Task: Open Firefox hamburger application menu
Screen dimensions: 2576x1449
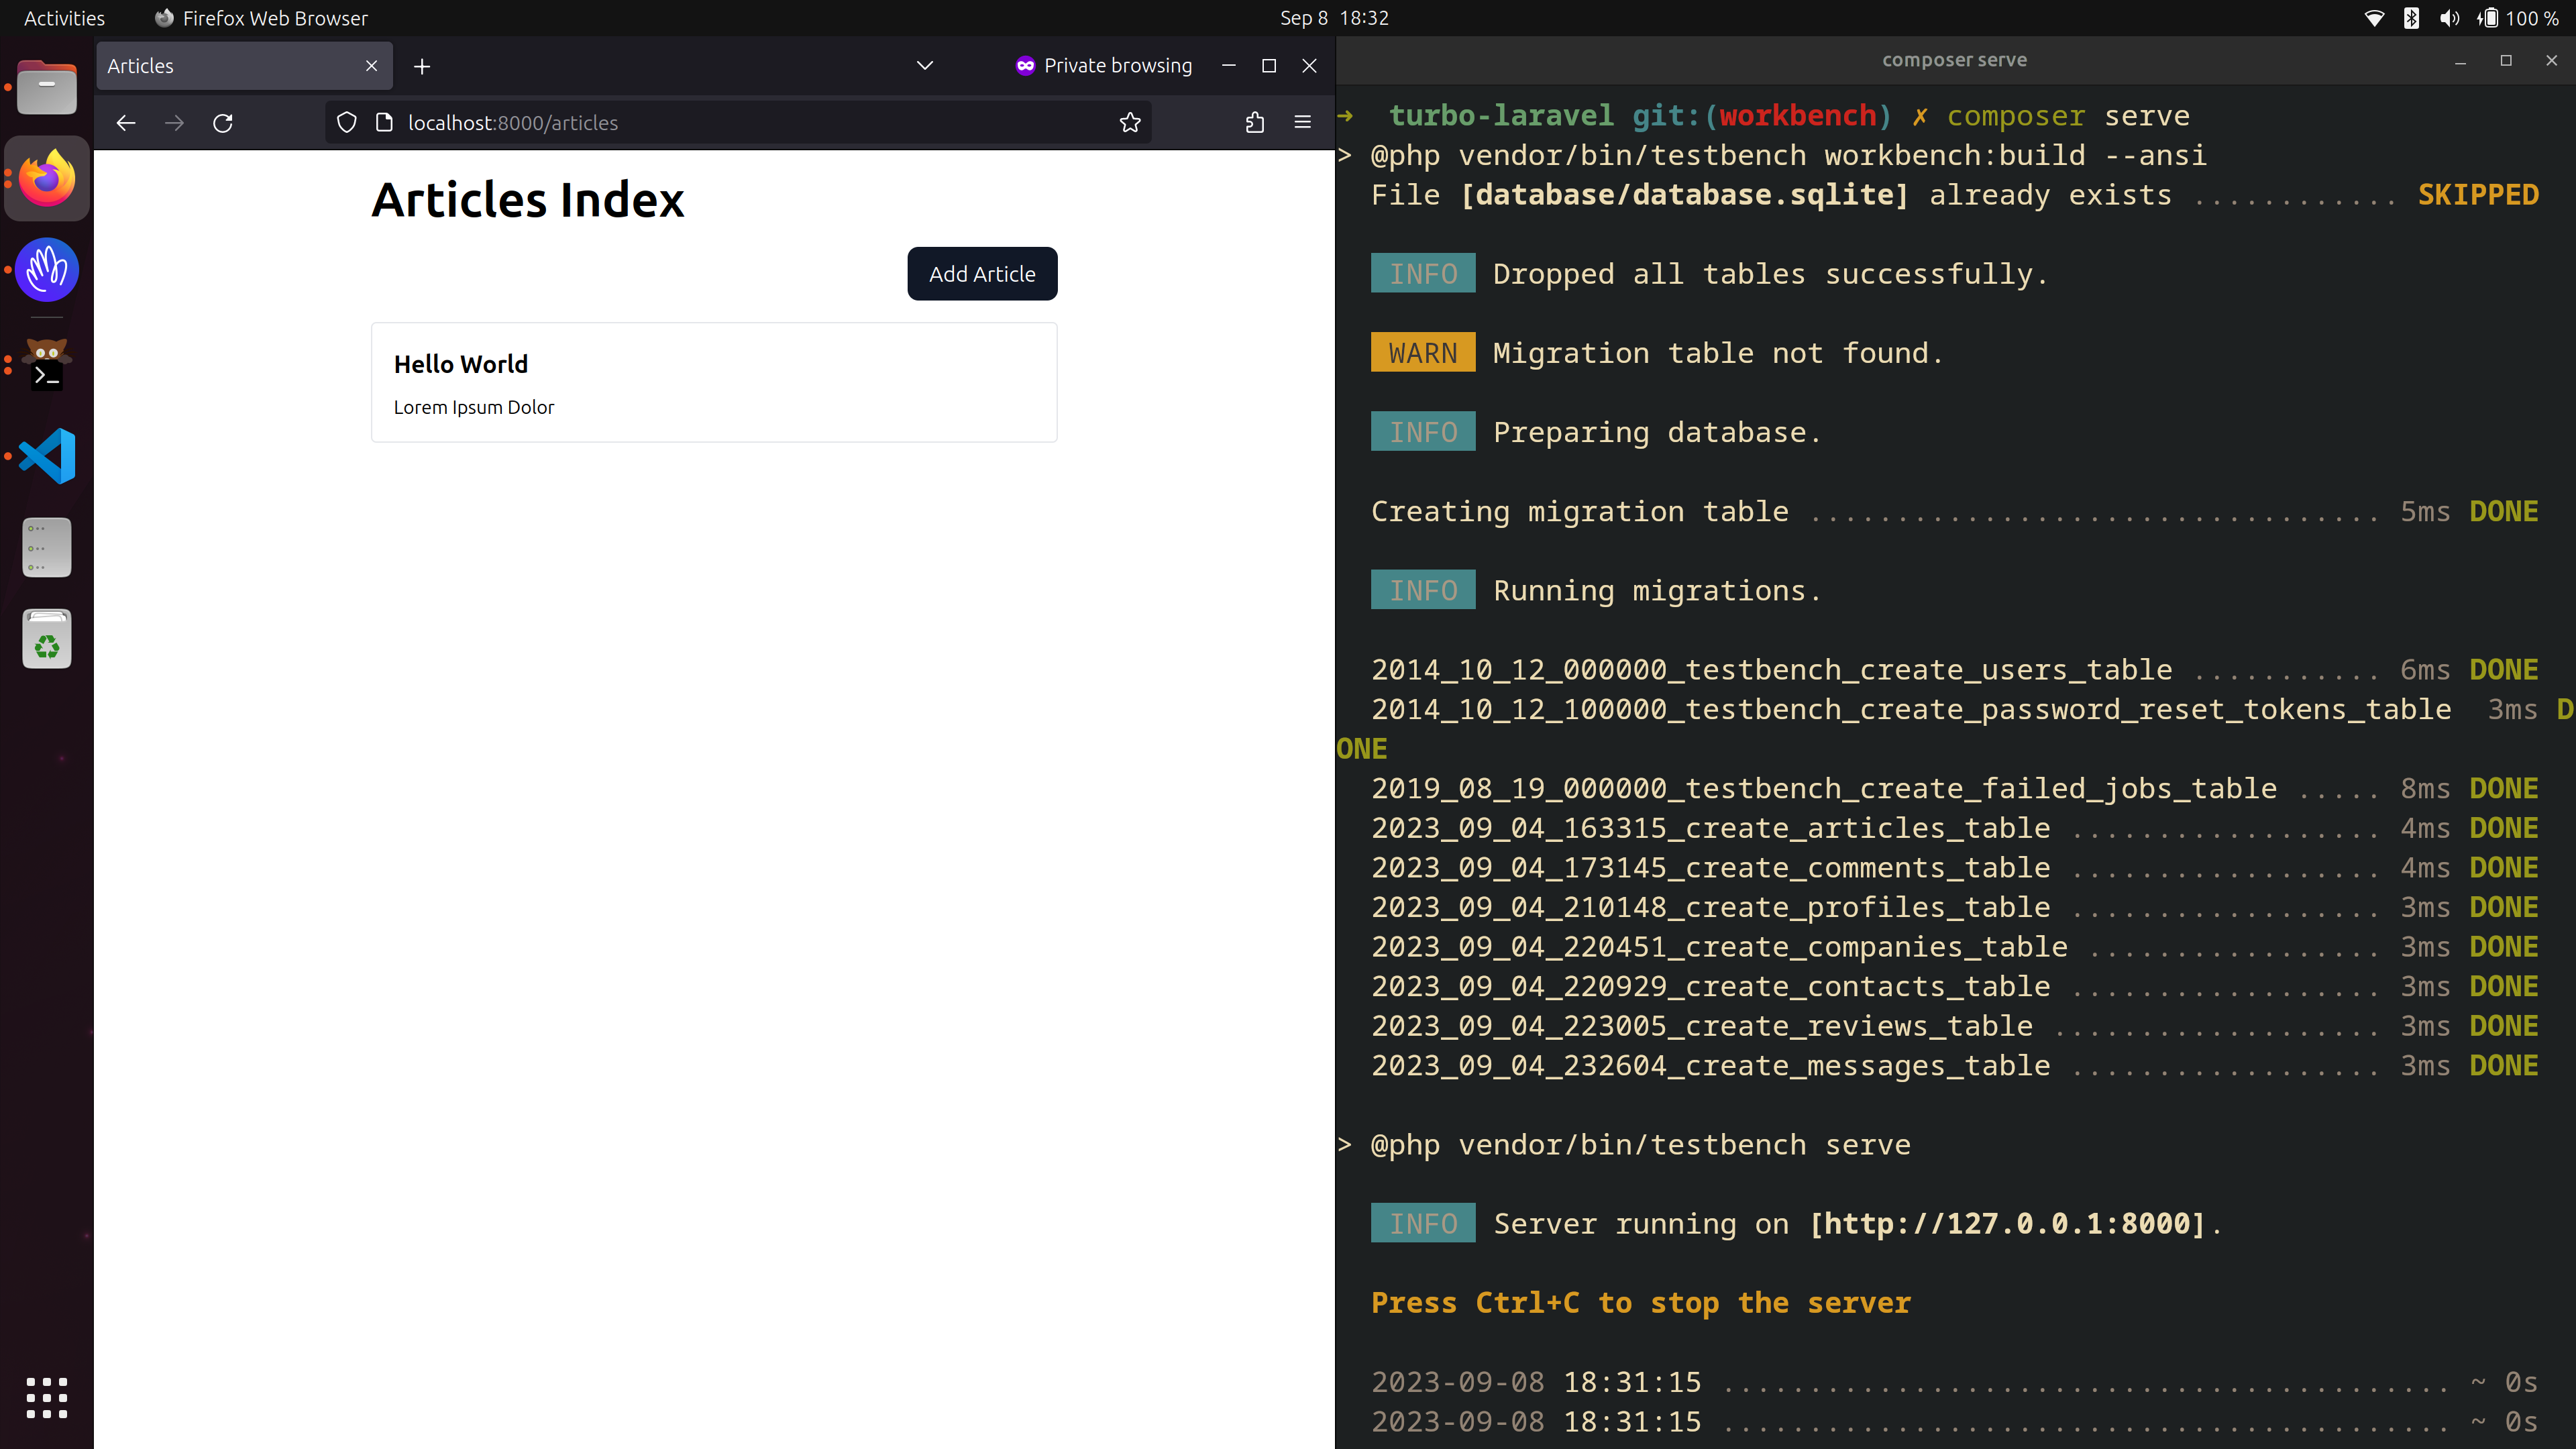Action: click(1302, 122)
